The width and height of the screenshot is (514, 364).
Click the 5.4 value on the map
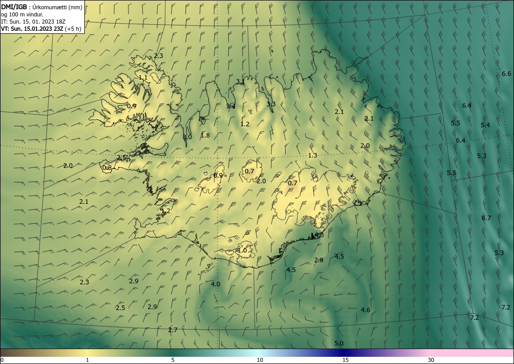(486, 125)
